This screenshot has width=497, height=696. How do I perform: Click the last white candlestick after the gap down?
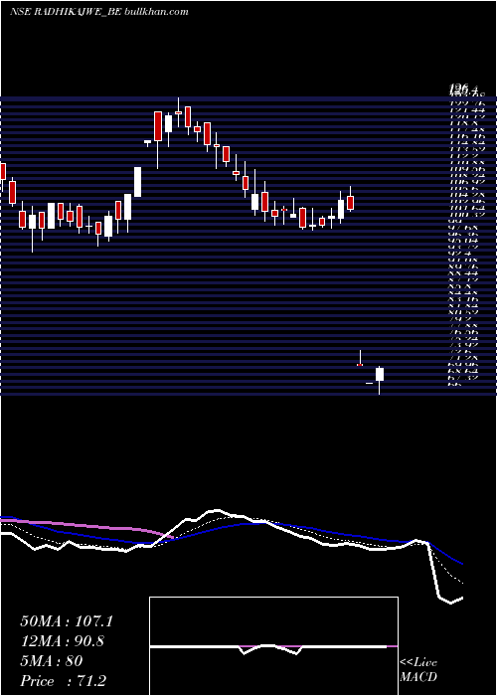[x=380, y=380]
